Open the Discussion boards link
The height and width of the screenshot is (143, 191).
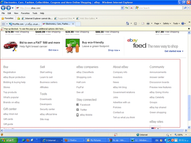[159, 82]
